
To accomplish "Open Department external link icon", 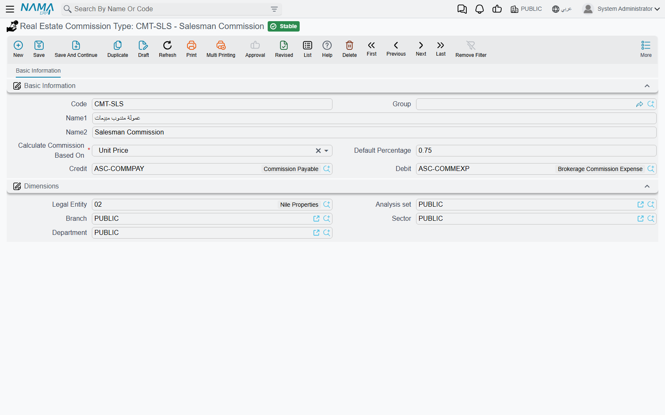I will coord(316,233).
